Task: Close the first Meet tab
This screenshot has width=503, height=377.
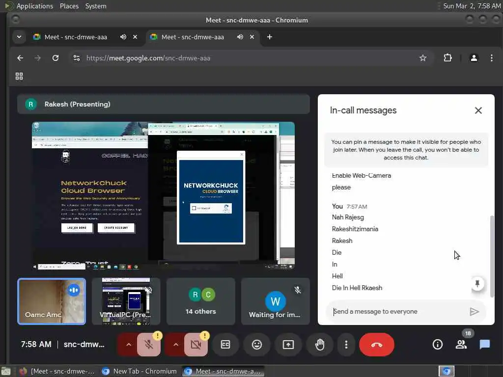Action: (135, 37)
